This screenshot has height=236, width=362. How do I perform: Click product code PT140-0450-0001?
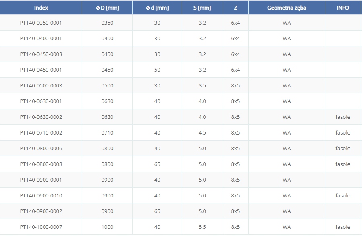point(41,70)
